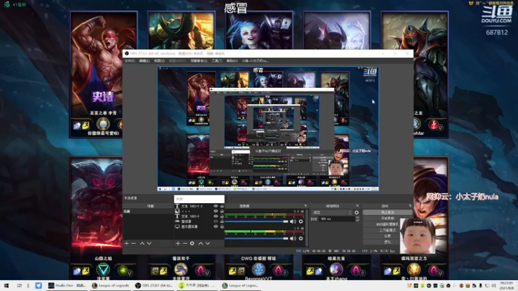Switch to OBS 27.0.1 taskbar item
The height and width of the screenshot is (291, 518).
(155, 286)
